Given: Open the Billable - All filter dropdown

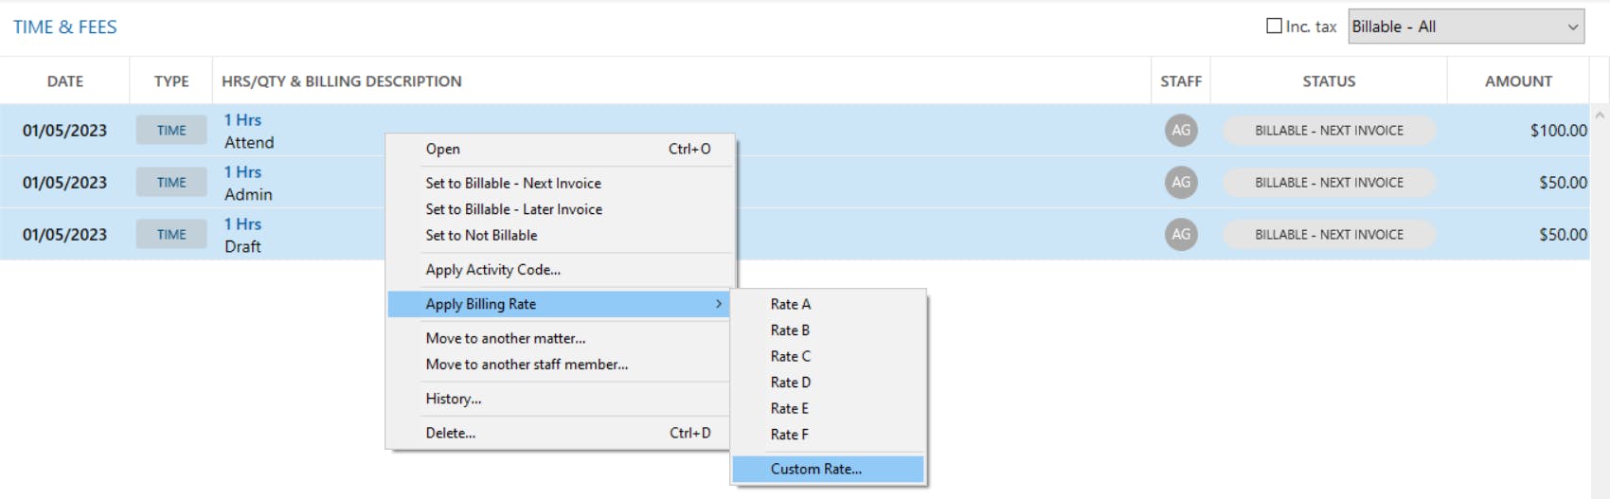Looking at the screenshot, I should [x=1465, y=27].
